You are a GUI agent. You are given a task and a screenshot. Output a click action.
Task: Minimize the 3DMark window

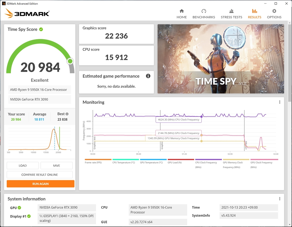[x=265, y=3]
